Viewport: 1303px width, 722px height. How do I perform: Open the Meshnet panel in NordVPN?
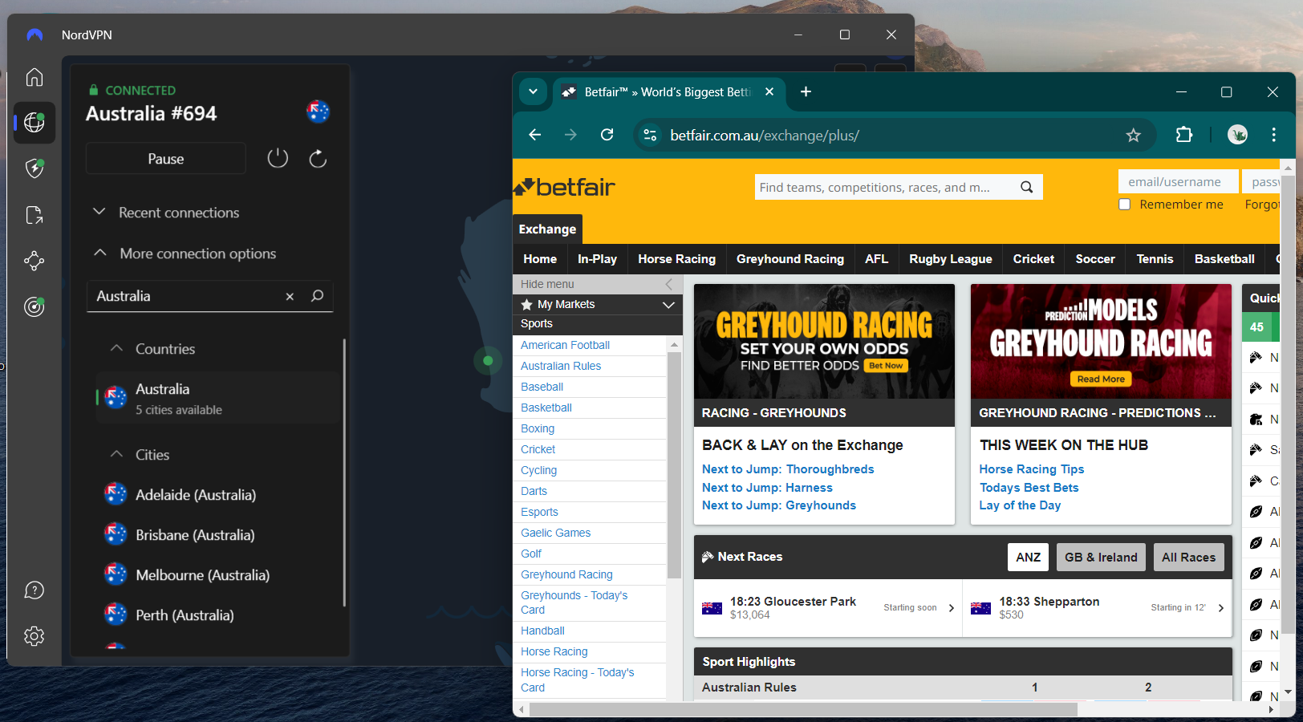tap(34, 260)
